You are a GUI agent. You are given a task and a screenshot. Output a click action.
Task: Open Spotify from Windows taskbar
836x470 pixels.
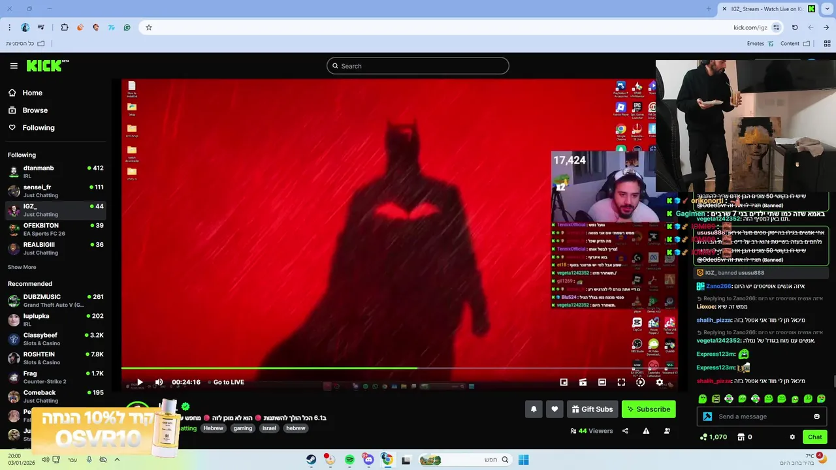pyautogui.click(x=349, y=460)
